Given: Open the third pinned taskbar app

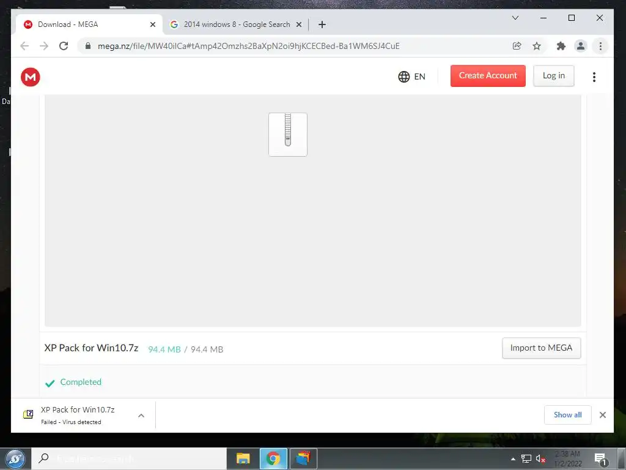Looking at the screenshot, I should click(x=303, y=458).
